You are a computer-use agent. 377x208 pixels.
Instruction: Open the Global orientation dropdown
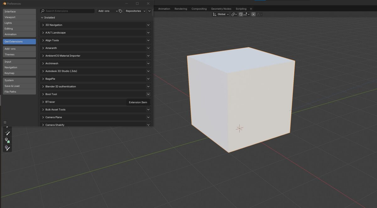[x=223, y=14]
